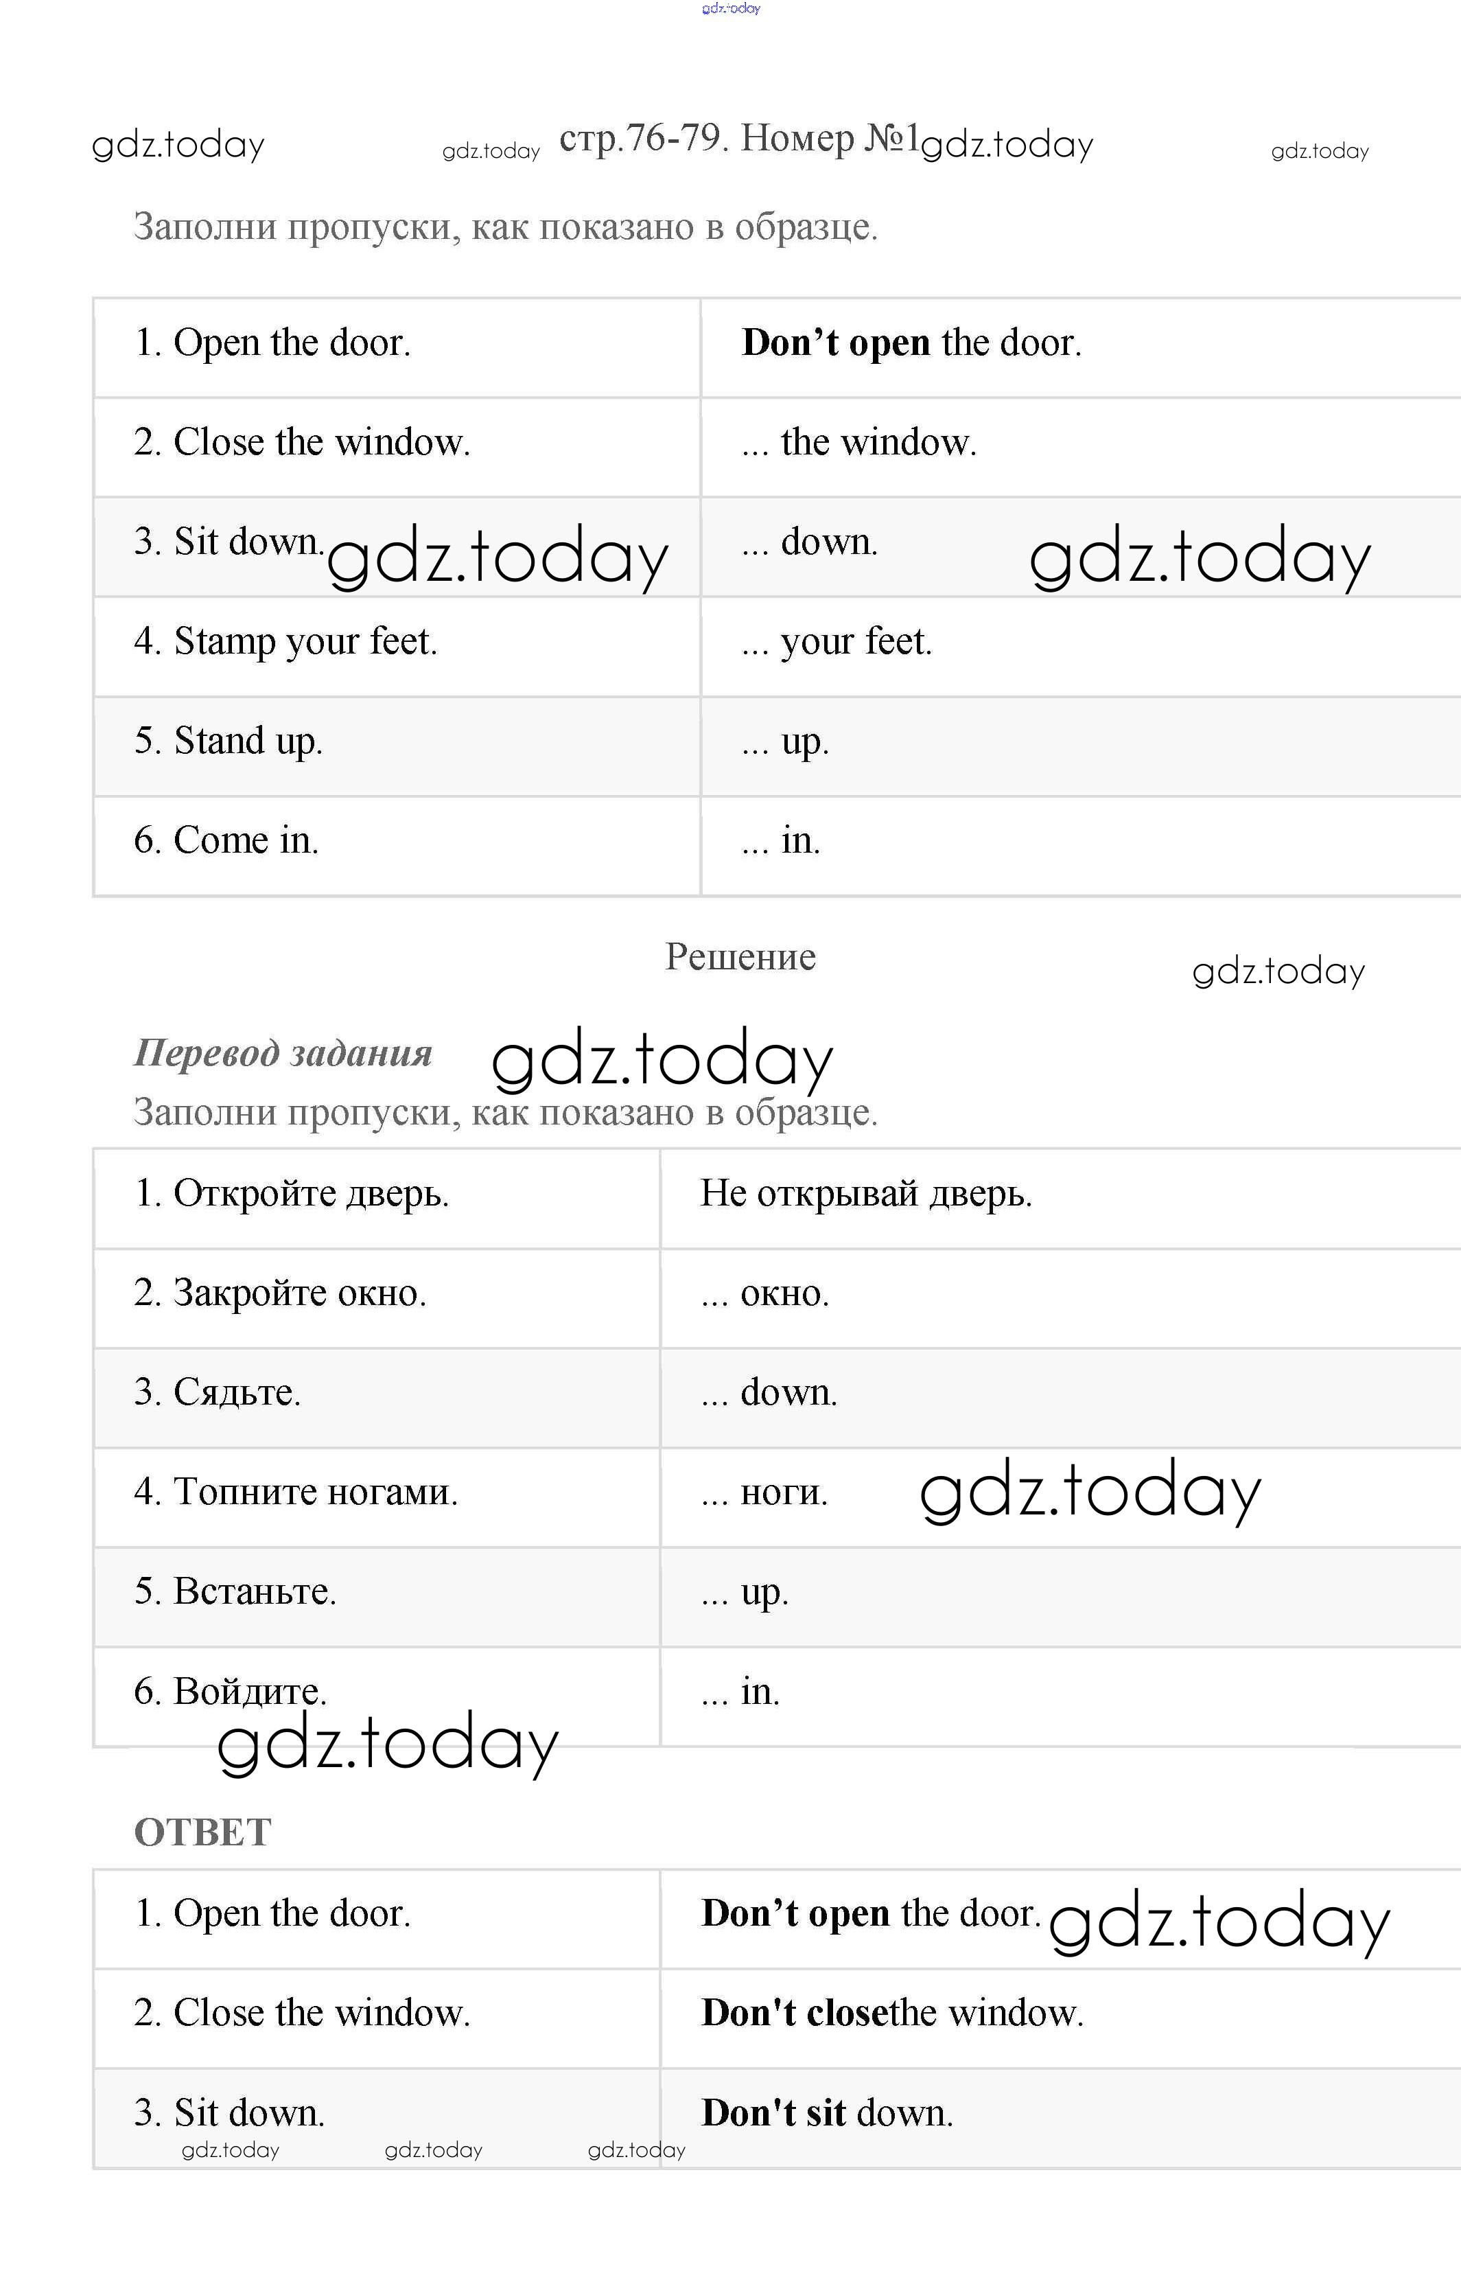
Task: Select the "5. Встаньте." table cell
Action: (235, 1591)
